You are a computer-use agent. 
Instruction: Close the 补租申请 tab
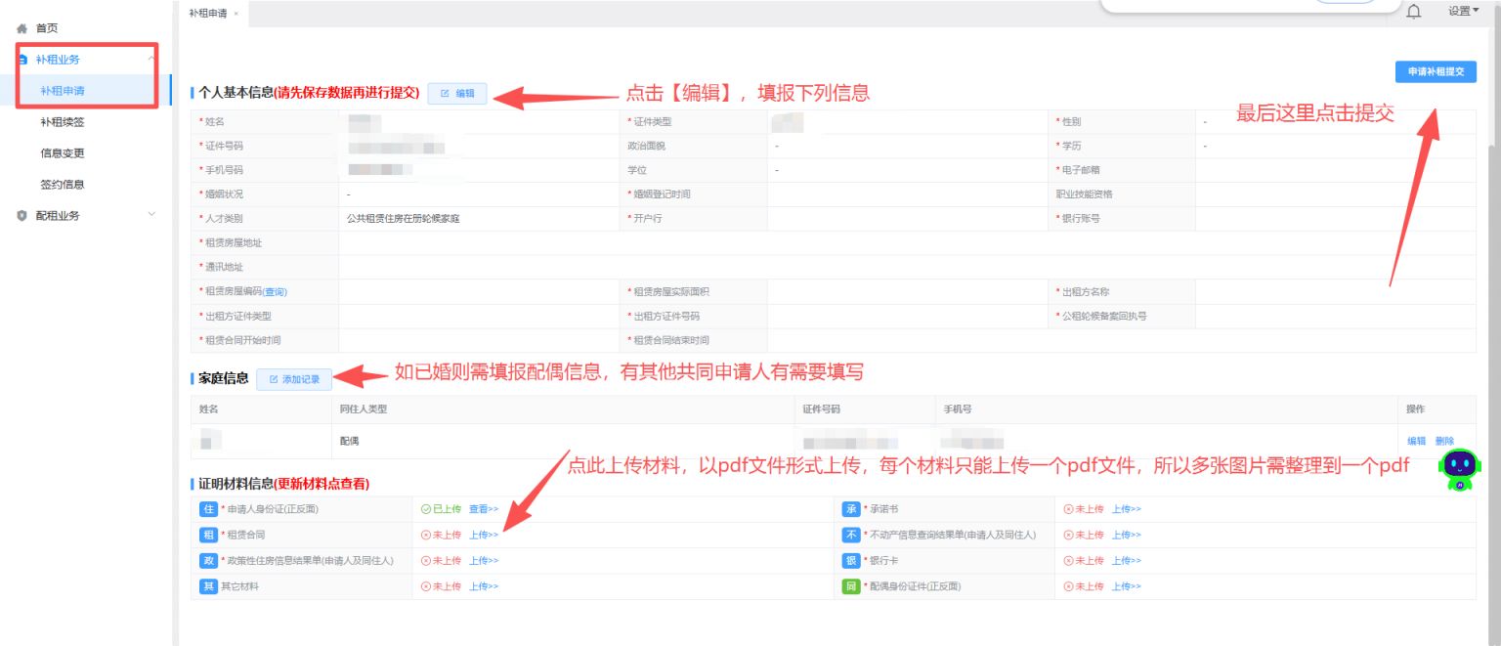[236, 14]
